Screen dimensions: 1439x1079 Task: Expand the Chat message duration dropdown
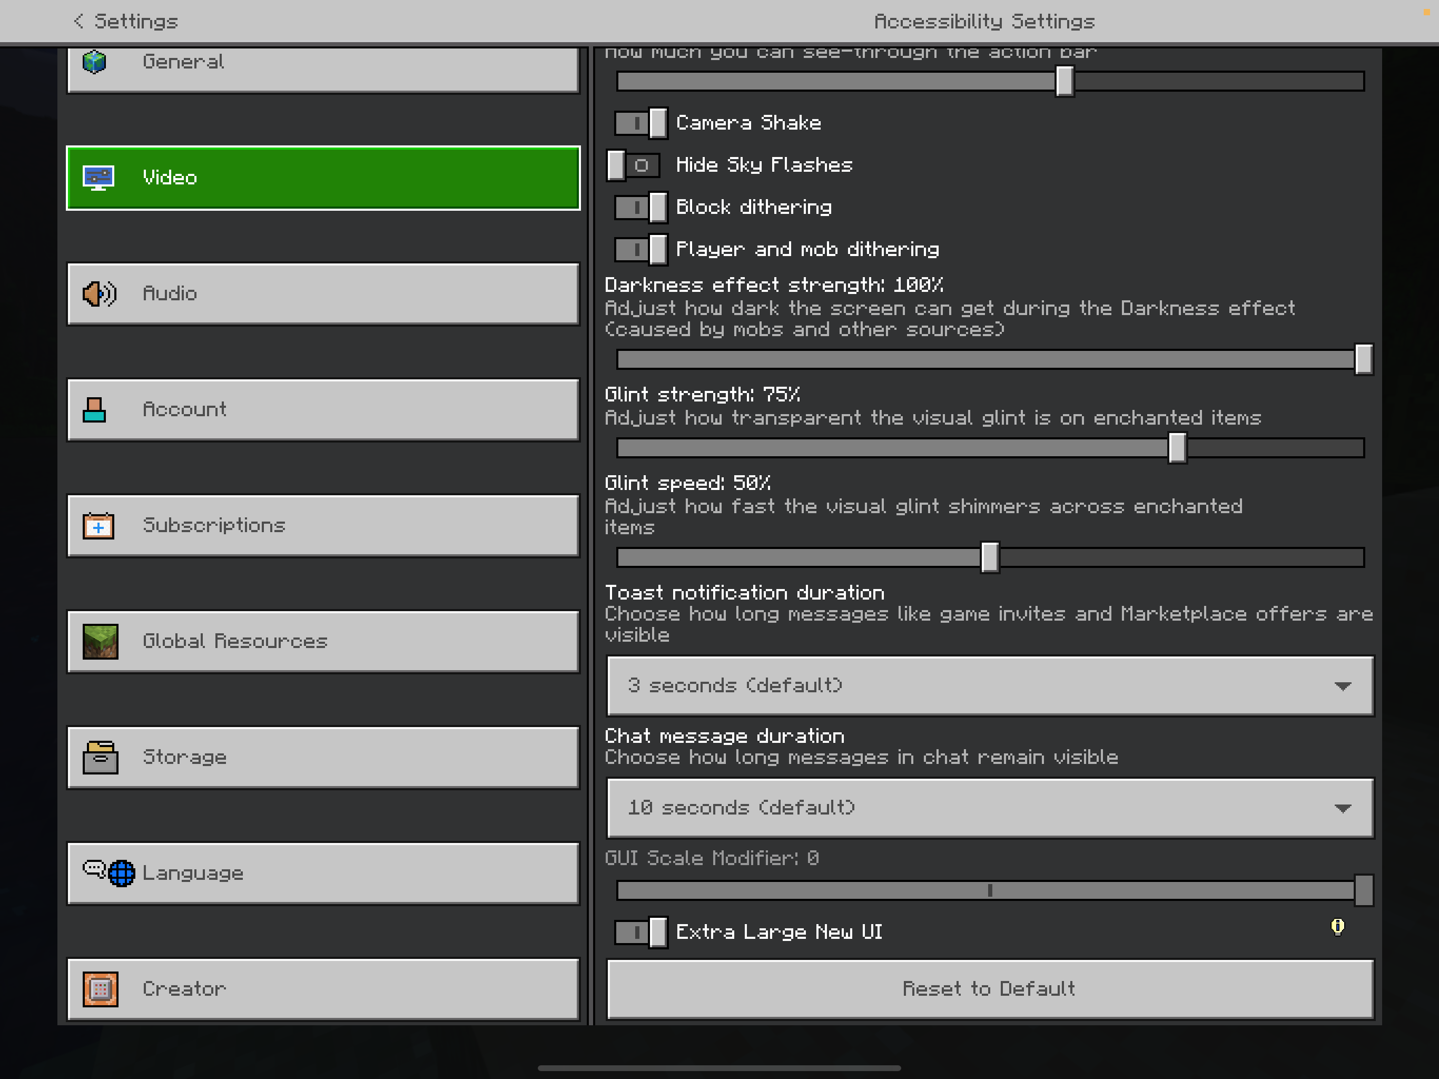coord(990,808)
